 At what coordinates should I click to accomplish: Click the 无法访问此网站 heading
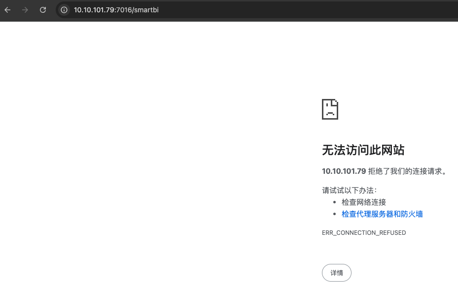[x=363, y=150]
